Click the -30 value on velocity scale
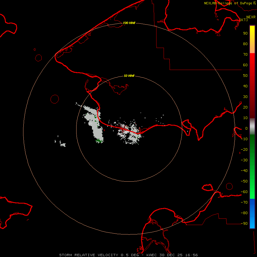Image resolution: width=257 pixels, height=257 pixels. pos(244,160)
